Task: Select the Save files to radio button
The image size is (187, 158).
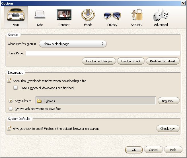Action: point(11,101)
